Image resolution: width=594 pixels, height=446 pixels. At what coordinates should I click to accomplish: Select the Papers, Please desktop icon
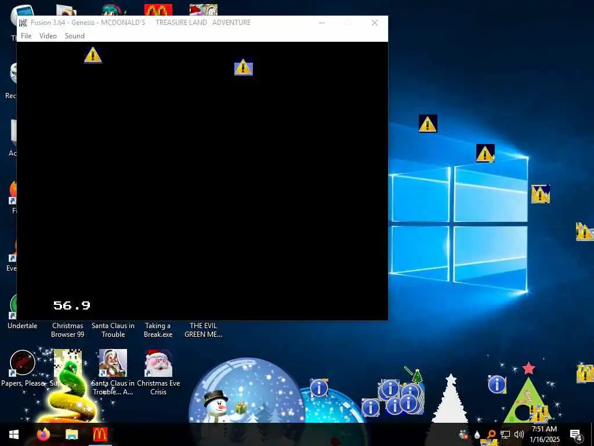point(23,363)
